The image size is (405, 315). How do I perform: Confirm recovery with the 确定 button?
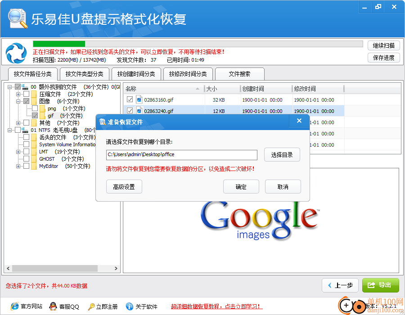241,187
